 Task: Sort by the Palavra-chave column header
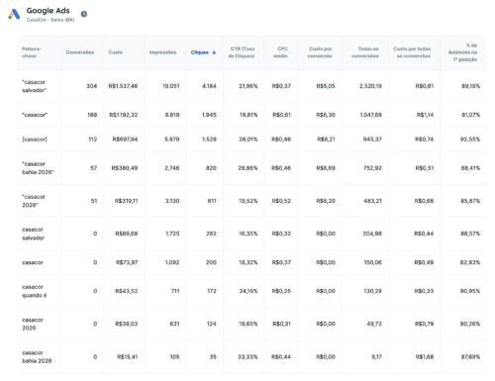[x=32, y=52]
